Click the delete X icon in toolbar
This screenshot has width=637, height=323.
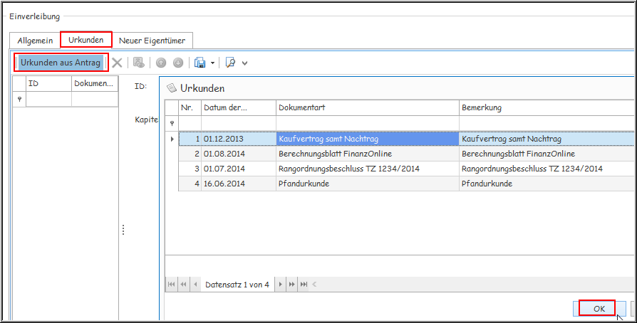117,63
